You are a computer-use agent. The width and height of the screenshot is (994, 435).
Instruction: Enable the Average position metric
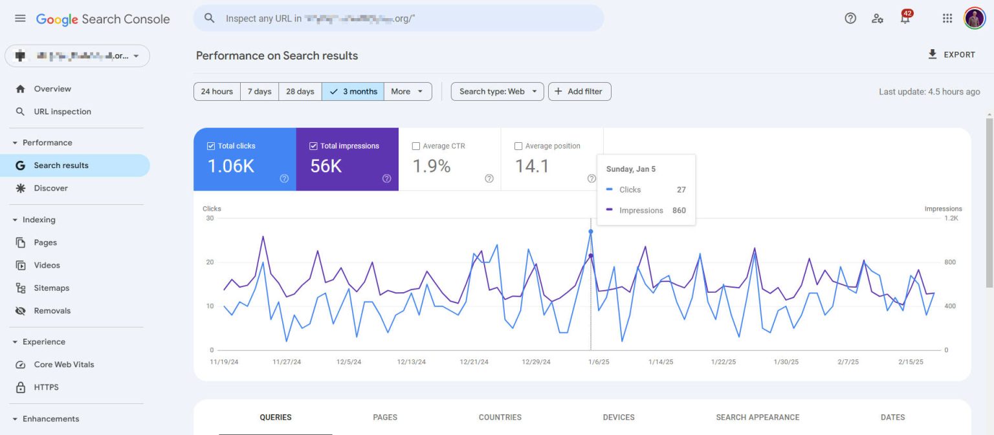point(518,145)
